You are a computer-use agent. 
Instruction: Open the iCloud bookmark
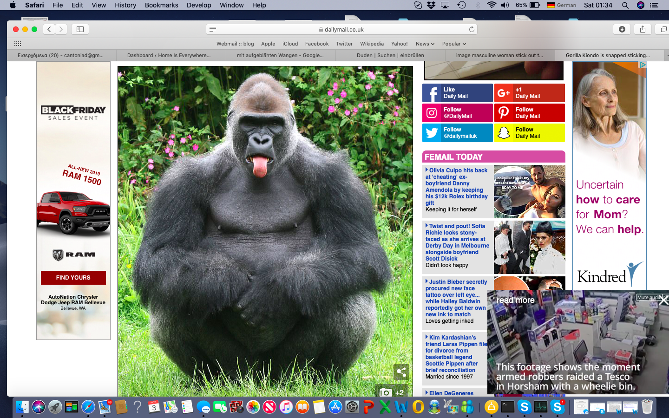point(290,44)
